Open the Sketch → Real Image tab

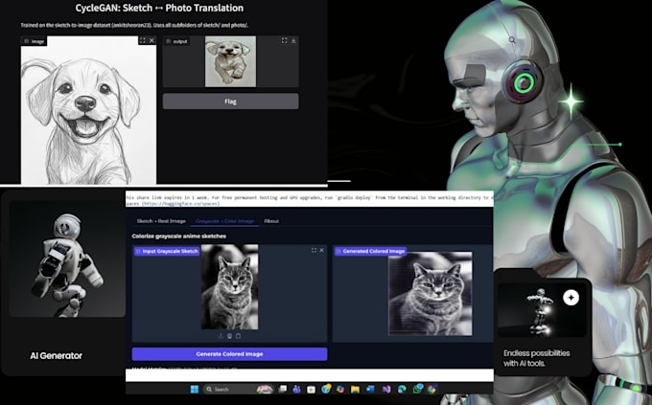coord(161,221)
